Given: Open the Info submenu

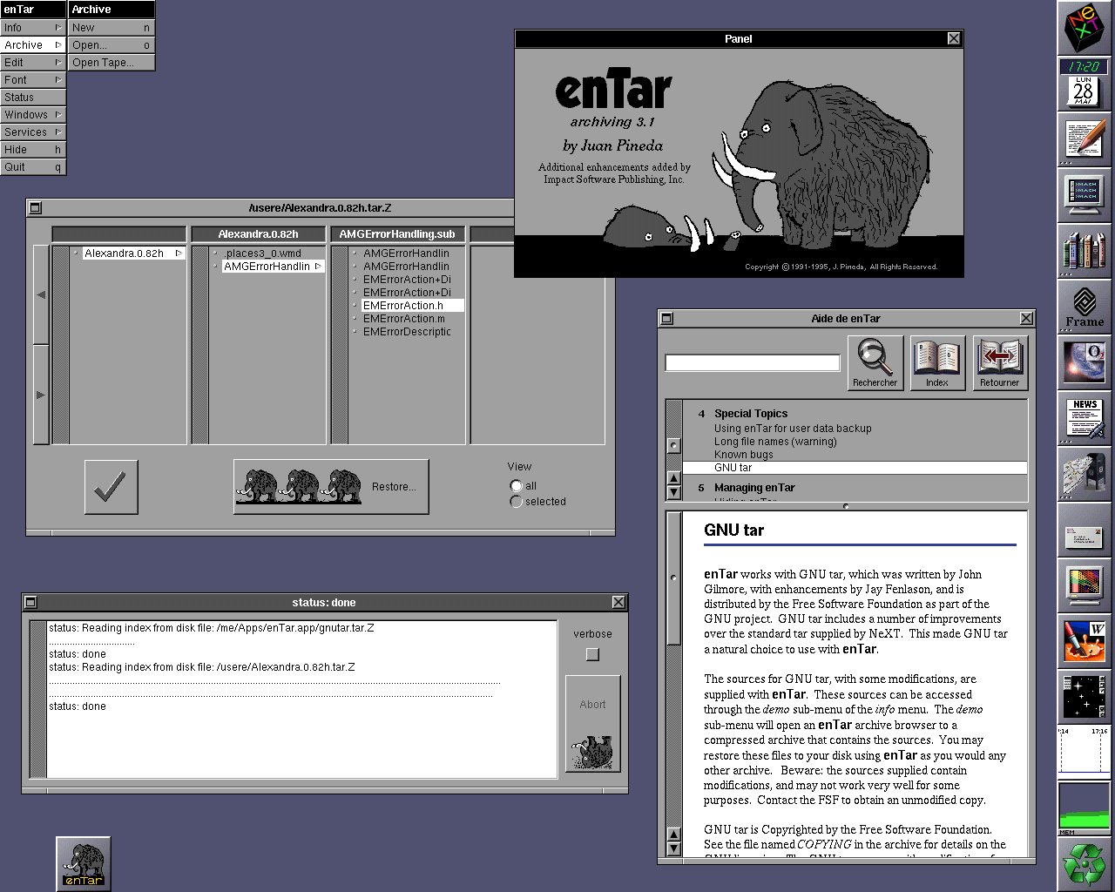Looking at the screenshot, I should click(33, 28).
